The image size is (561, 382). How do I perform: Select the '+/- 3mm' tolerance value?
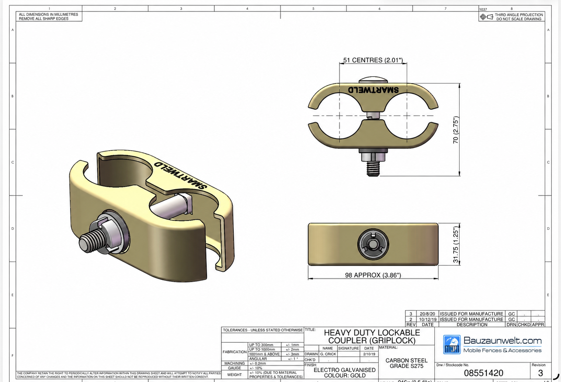click(292, 354)
